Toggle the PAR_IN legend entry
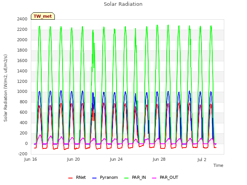 (135, 177)
